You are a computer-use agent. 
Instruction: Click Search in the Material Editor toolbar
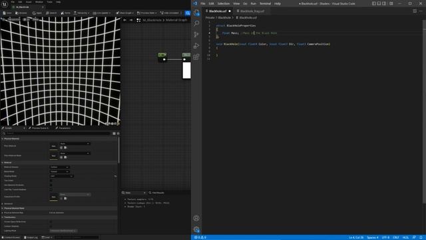tap(51, 13)
